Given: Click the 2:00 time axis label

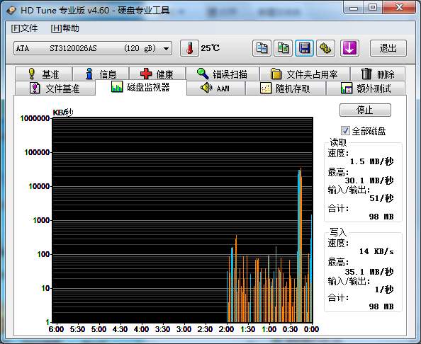Looking at the screenshot, I should pyautogui.click(x=226, y=329).
